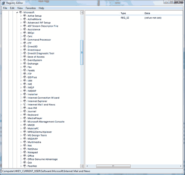Click the Data column header
The width and height of the screenshot is (185, 175).
[x=163, y=13]
